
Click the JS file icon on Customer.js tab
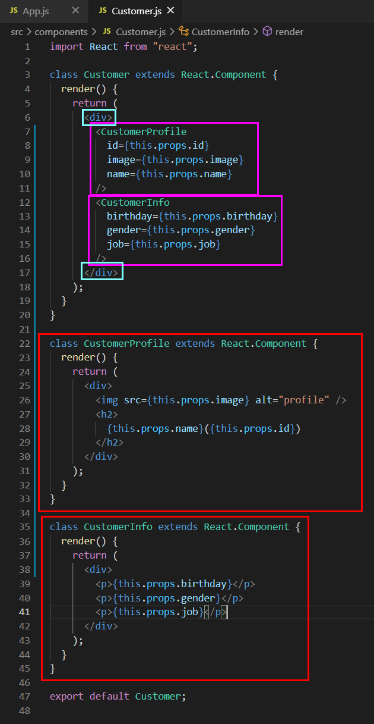click(103, 11)
